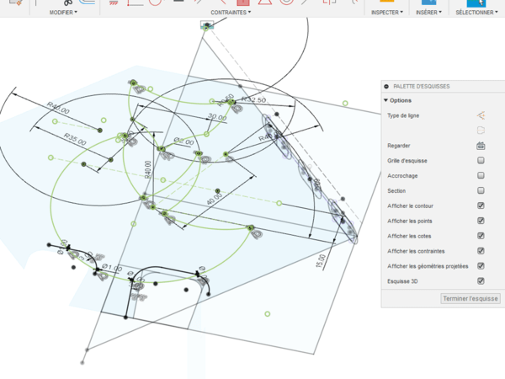Open the Modifier dropdown menu
Viewport: 505px width, 379px height.
tap(63, 13)
